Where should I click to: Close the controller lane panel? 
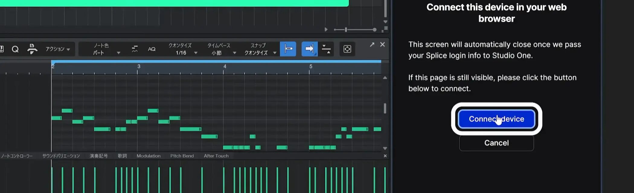click(x=385, y=156)
